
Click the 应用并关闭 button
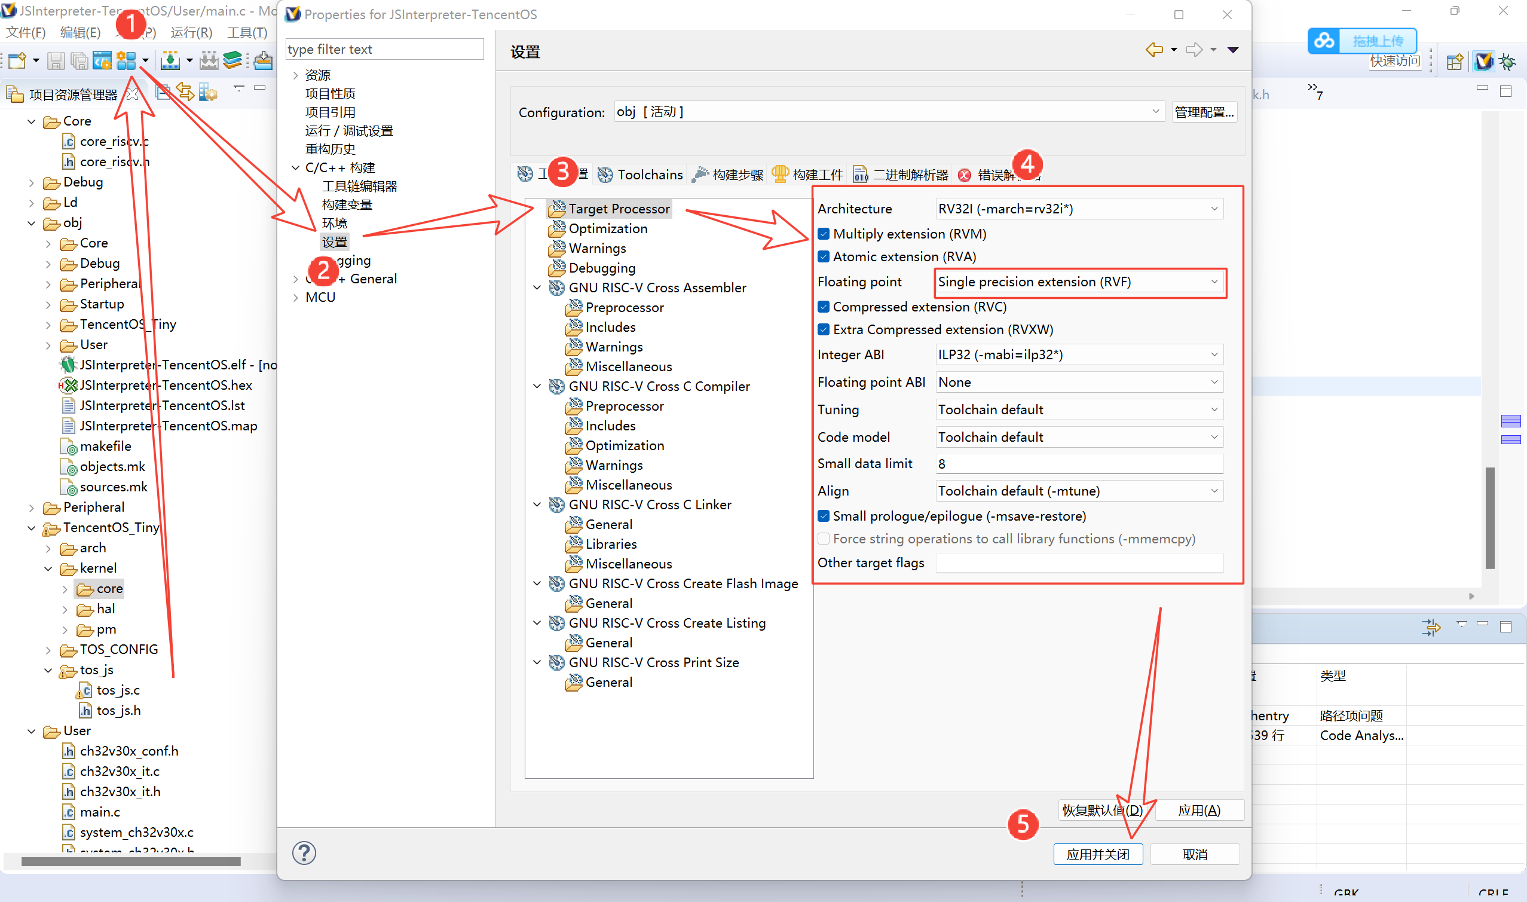coord(1097,854)
